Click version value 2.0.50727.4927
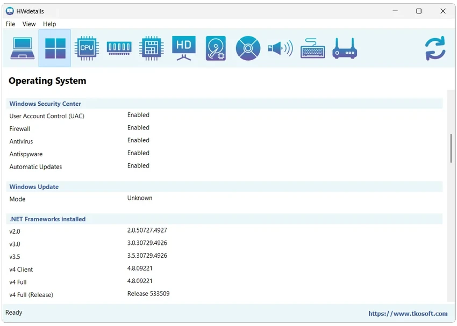 coord(147,230)
